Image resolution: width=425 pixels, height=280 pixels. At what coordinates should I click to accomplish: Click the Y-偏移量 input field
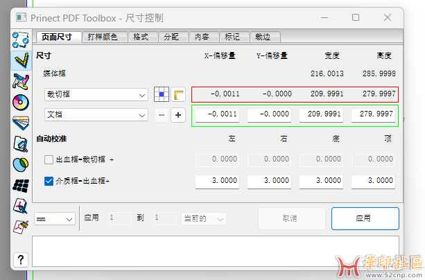(x=269, y=115)
